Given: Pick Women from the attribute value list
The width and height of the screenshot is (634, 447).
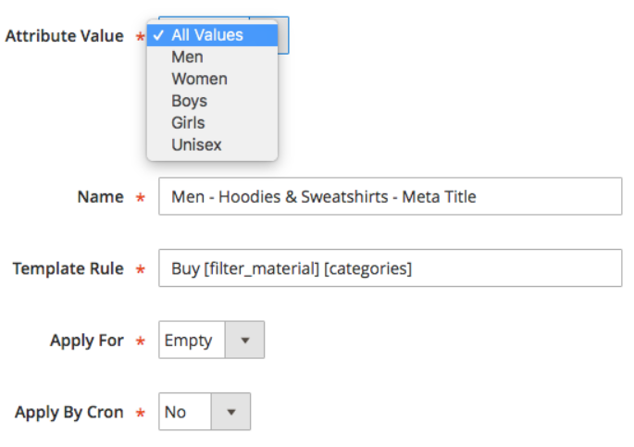Looking at the screenshot, I should pyautogui.click(x=199, y=79).
